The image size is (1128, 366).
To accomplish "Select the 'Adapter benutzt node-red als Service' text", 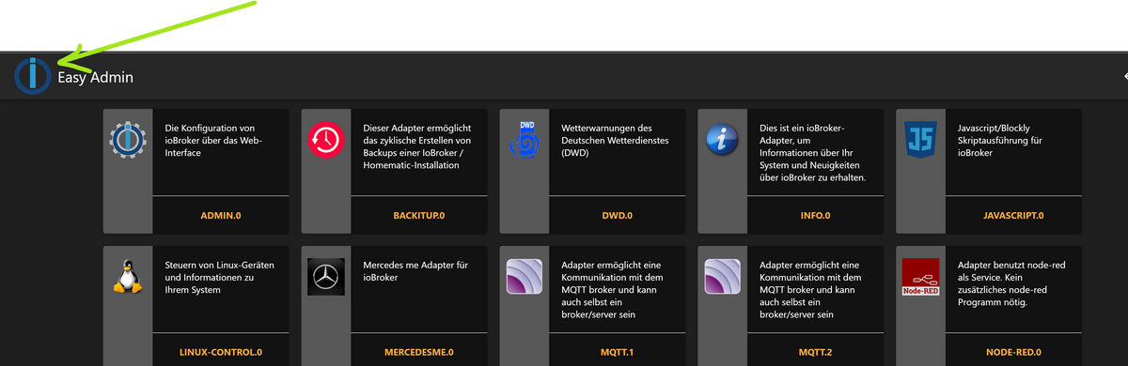I will pos(1011,283).
